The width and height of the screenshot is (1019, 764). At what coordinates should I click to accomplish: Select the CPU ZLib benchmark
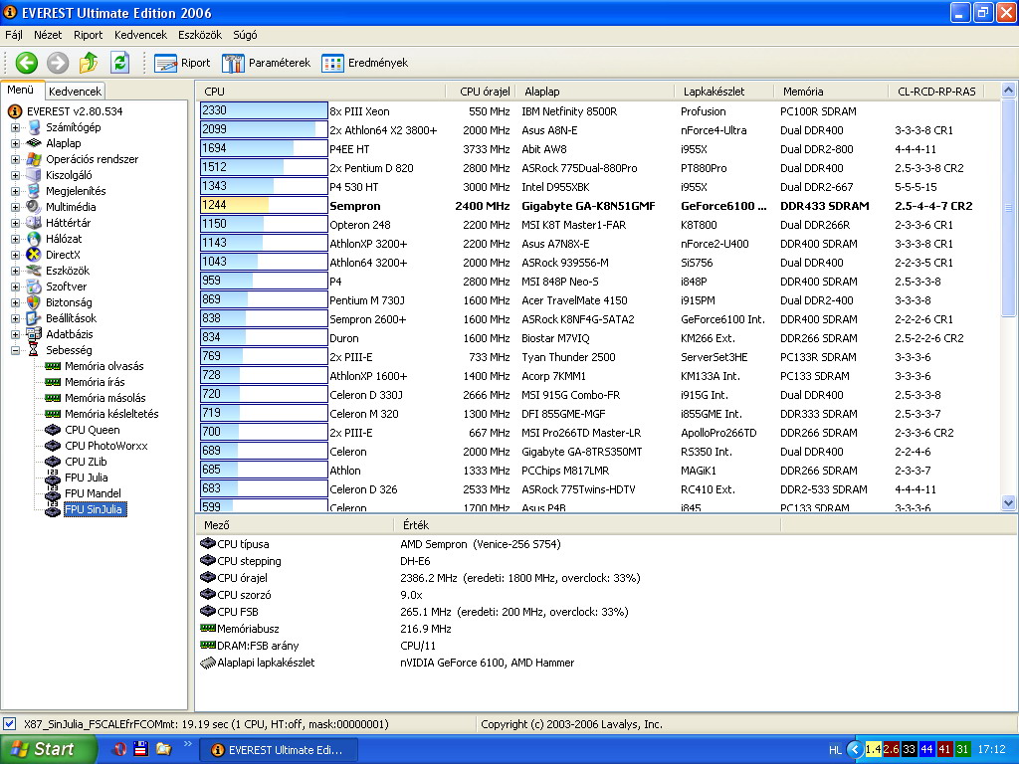(86, 462)
